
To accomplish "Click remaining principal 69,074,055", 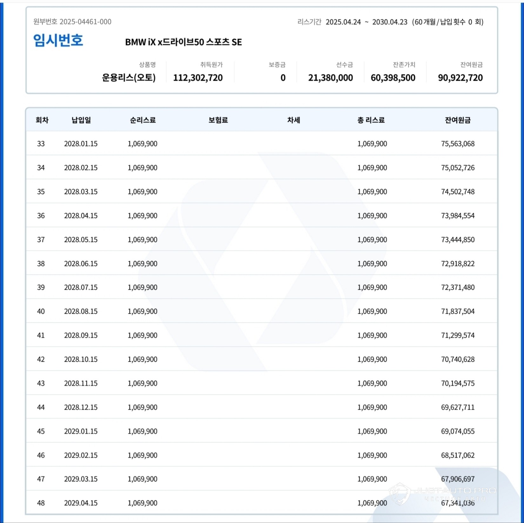I will tap(458, 431).
